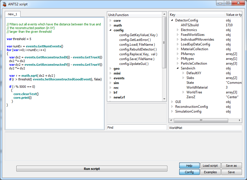Viewport: 247px width, 180px height.
Task: Expand the PMarrays key node
Action: [x=178, y=54]
